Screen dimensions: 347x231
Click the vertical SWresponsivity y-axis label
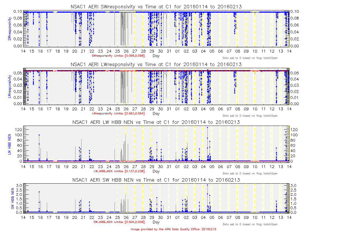[10, 29]
